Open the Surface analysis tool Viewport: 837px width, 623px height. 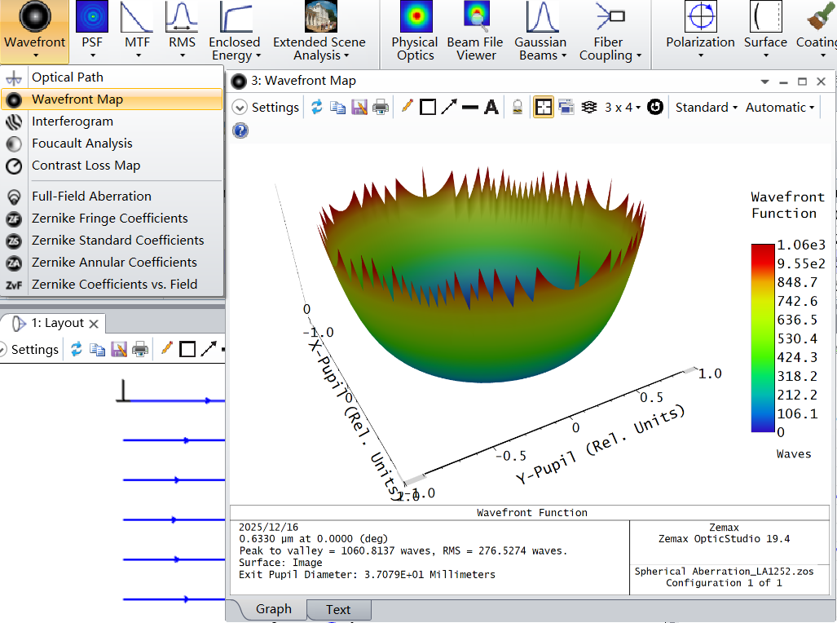pyautogui.click(x=765, y=31)
